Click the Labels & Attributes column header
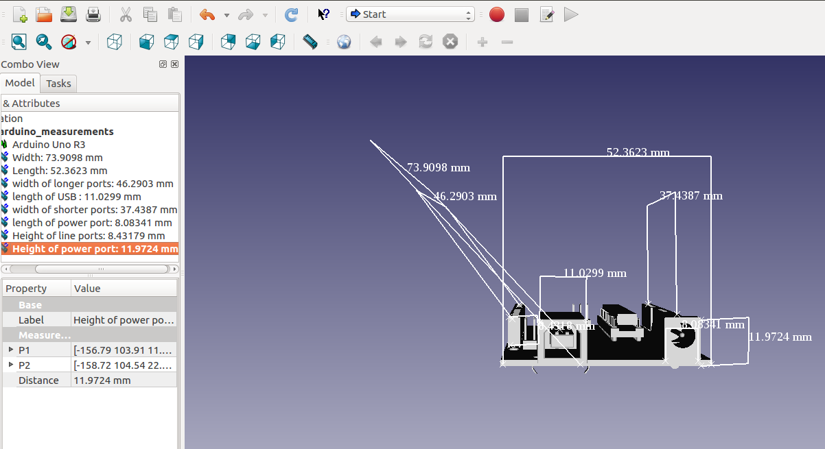 (89, 103)
